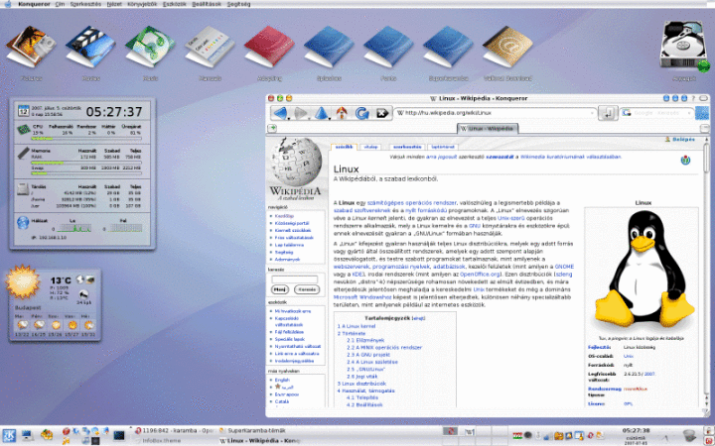The height and width of the screenshot is (446, 715).
Task: Open the Up button dropdown arrow
Action: tap(330, 118)
